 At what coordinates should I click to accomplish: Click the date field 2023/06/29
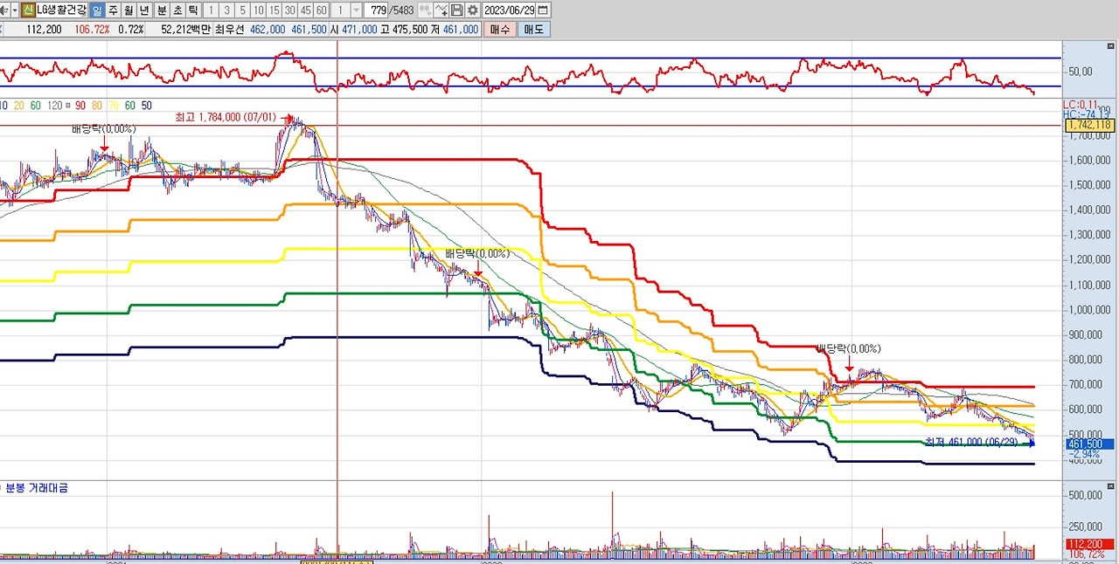tap(510, 10)
